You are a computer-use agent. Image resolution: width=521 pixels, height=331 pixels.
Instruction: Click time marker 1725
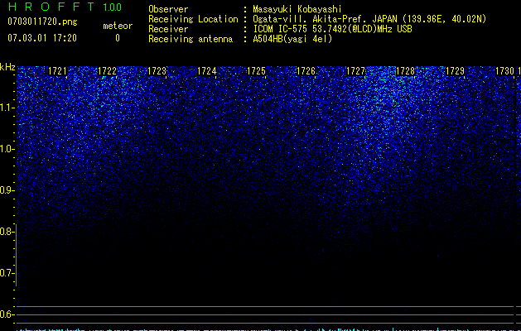(256, 71)
